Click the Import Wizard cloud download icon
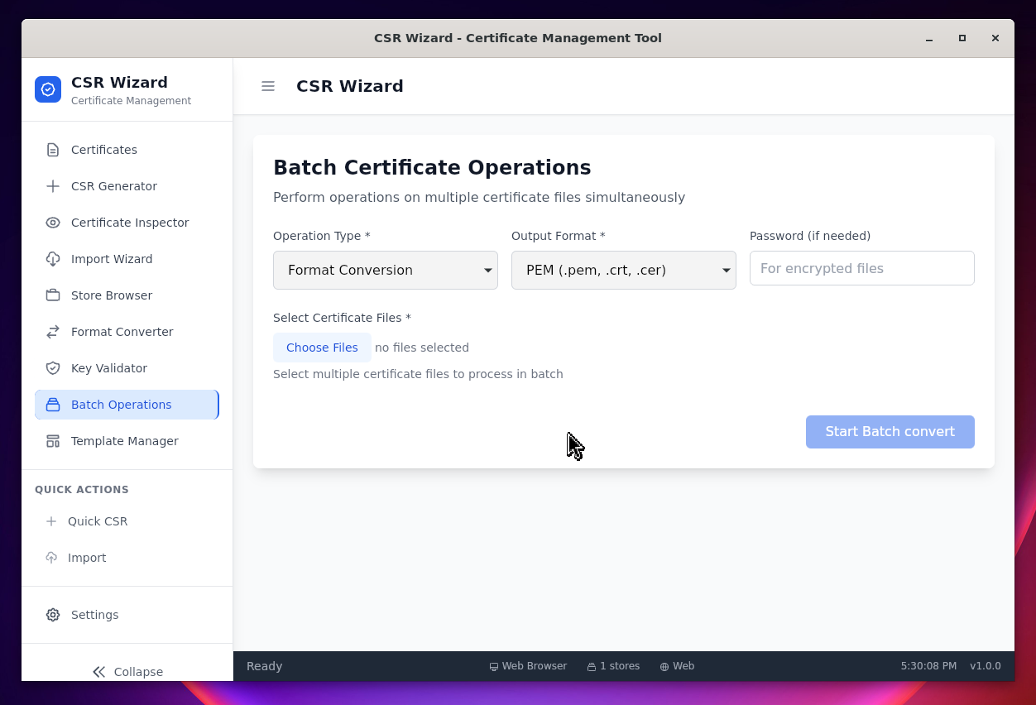The image size is (1036, 705). (x=53, y=259)
